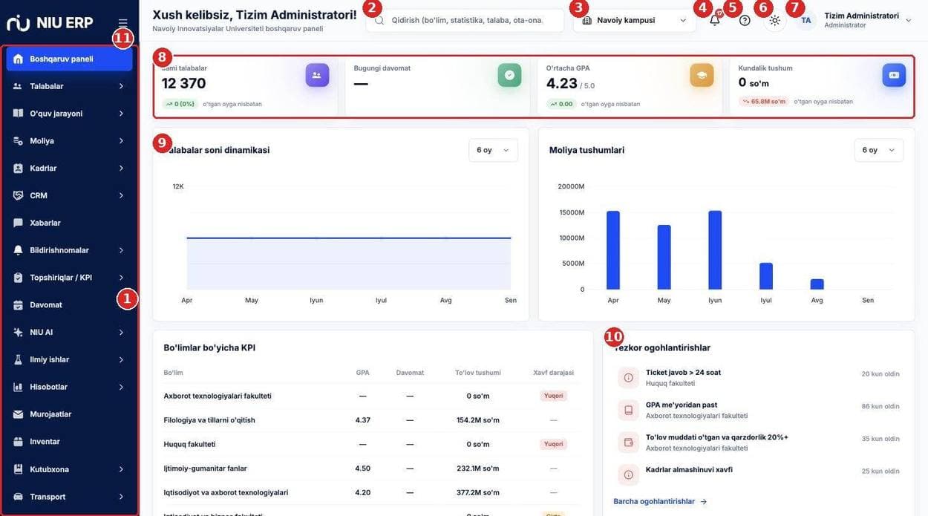928x516 pixels.
Task: Select Boshqaruv paneli in the sidebar
Action: (69, 59)
